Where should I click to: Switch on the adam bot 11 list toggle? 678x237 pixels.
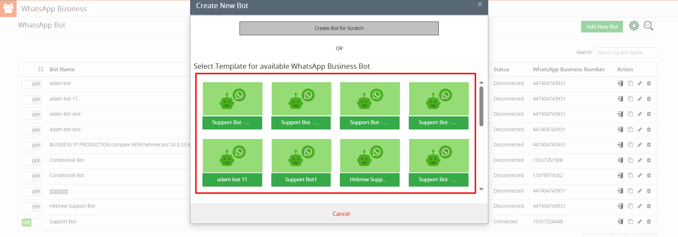pyautogui.click(x=31, y=99)
